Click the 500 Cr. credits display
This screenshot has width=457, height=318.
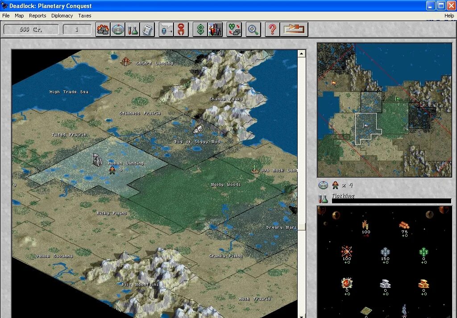point(31,29)
